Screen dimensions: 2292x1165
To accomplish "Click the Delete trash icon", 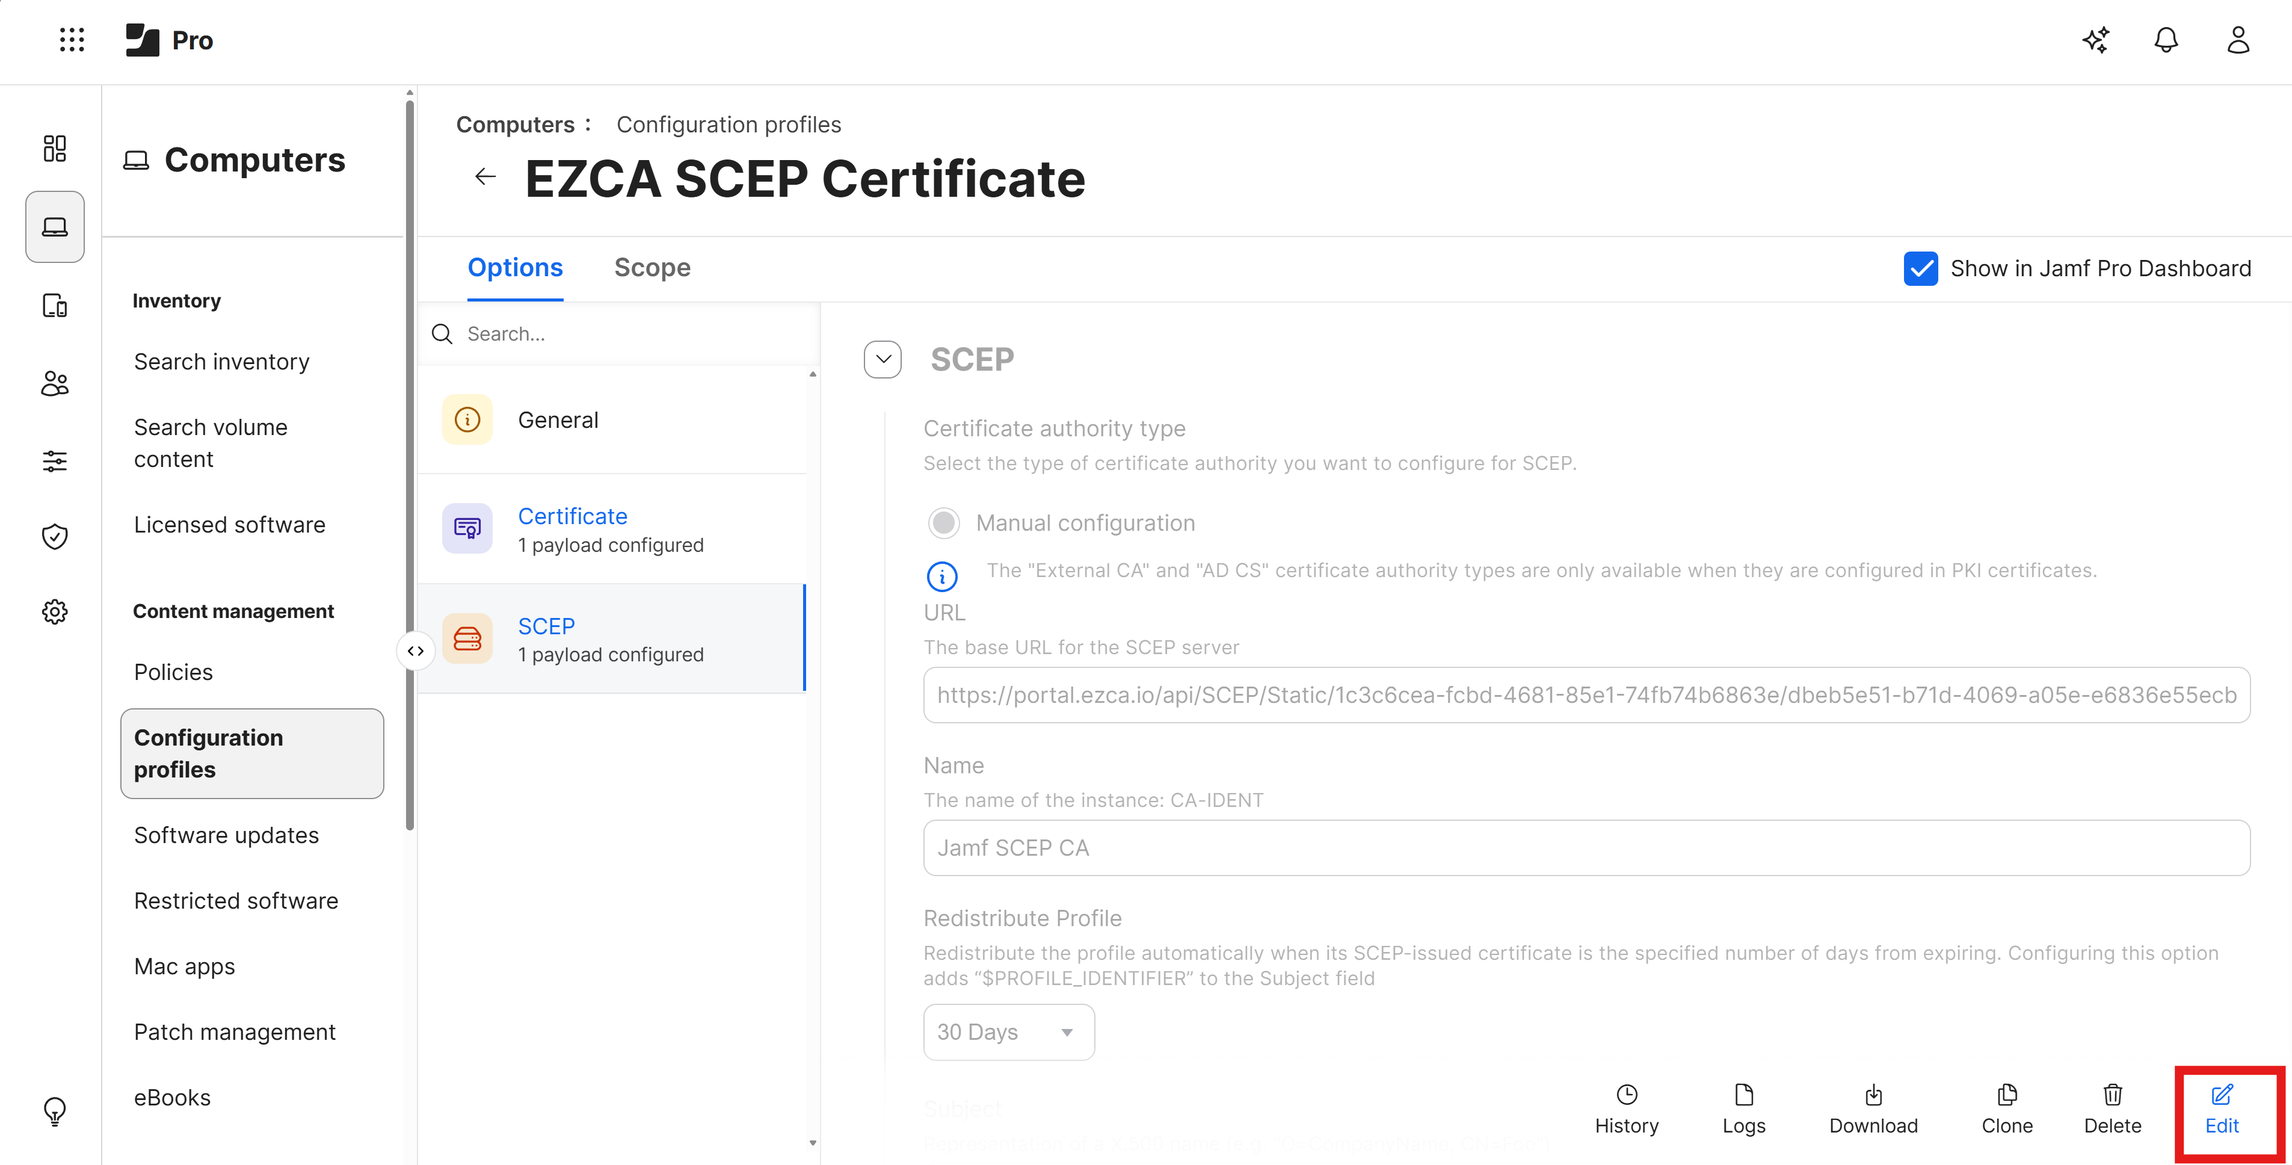I will pos(2112,1108).
